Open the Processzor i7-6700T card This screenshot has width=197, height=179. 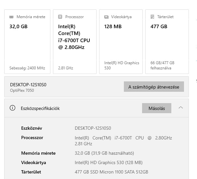coord(75,42)
